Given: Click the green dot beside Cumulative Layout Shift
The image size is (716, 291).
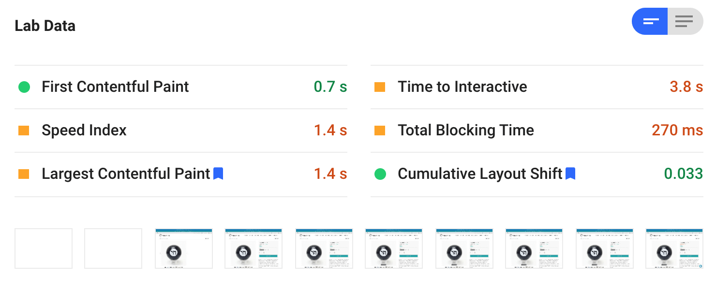Looking at the screenshot, I should tap(380, 174).
